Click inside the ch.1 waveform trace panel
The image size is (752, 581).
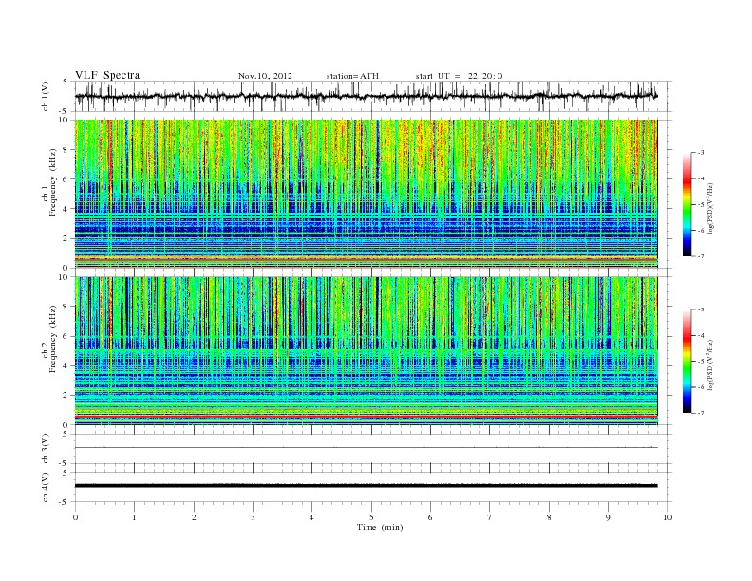point(373,96)
